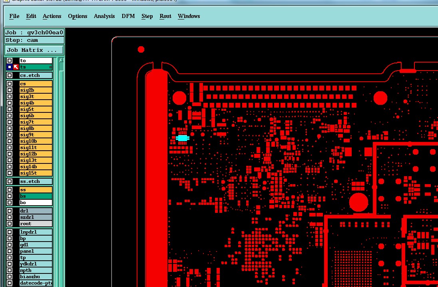Open the Actions menu
Screen dimensions: 438x287
click(x=52, y=16)
